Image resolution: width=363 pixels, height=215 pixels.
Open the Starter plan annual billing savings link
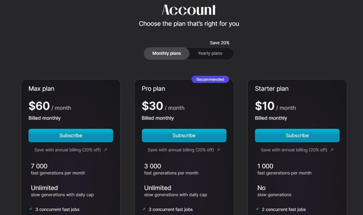coord(294,150)
